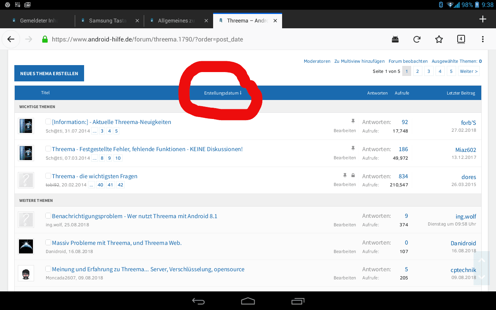The width and height of the screenshot is (496, 310).
Task: Click Zu Multiview hinzufügen
Action: click(360, 61)
